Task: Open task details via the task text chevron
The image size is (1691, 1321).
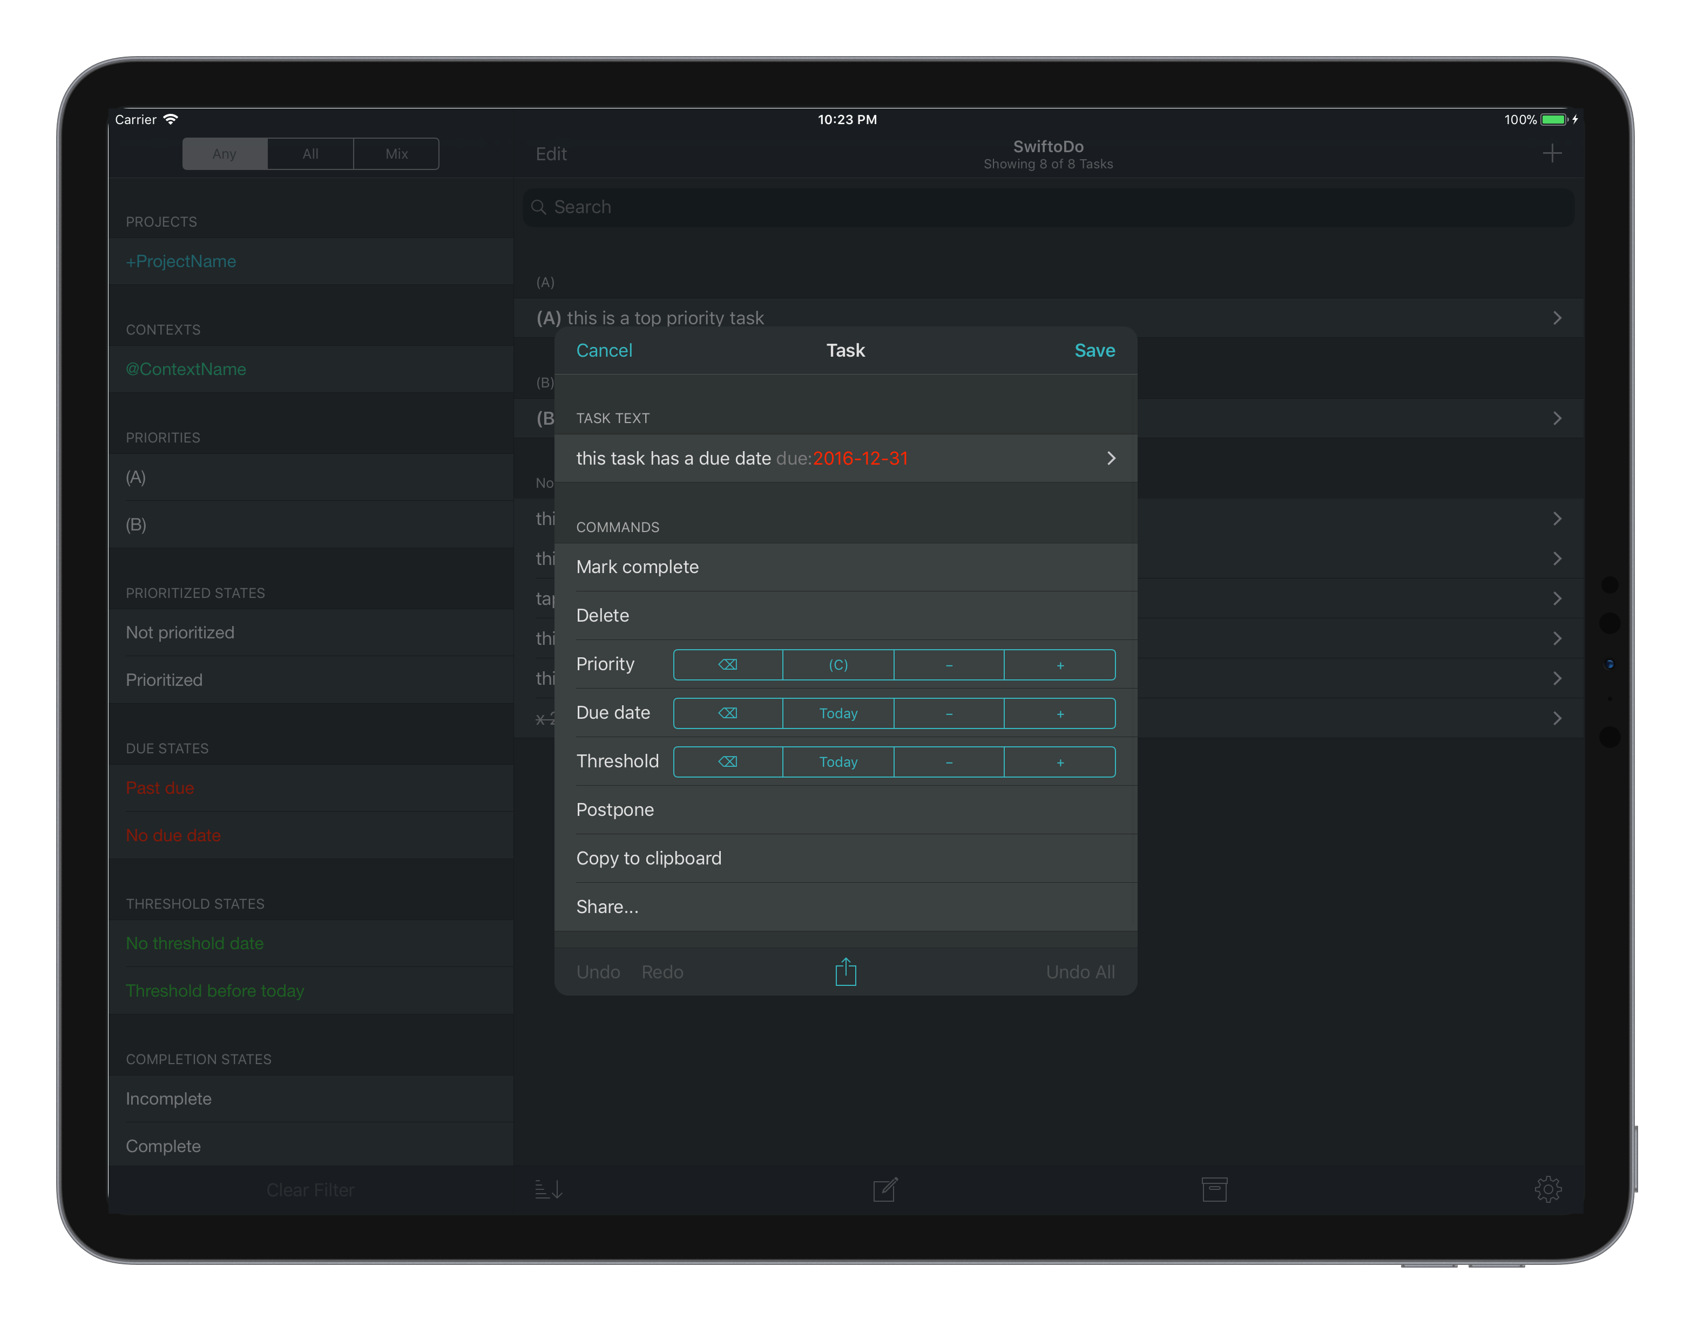Action: click(x=1111, y=458)
